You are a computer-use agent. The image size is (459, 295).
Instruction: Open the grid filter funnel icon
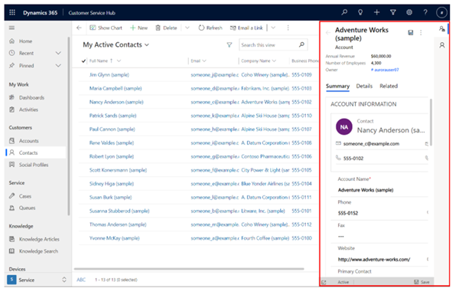coord(229,45)
